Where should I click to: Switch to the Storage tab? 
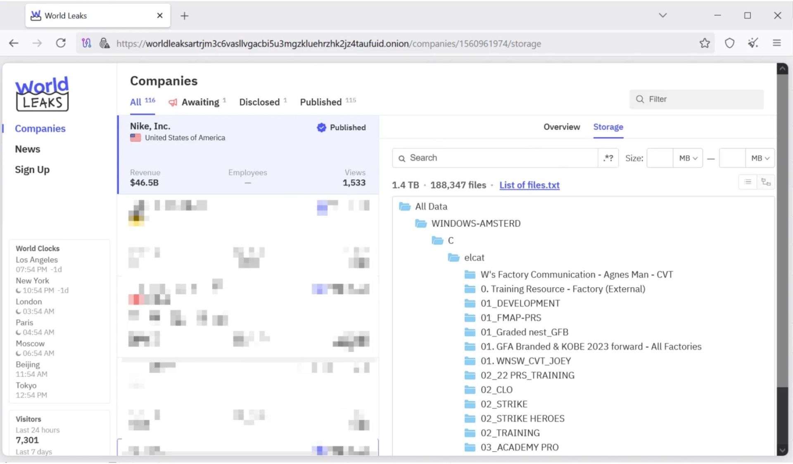[x=608, y=127]
